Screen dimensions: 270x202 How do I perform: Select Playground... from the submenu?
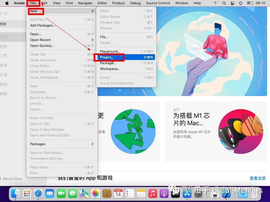[126, 51]
